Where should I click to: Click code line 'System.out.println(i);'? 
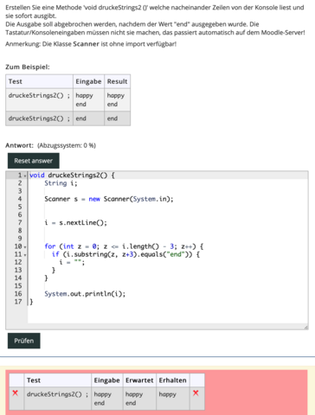point(85,294)
